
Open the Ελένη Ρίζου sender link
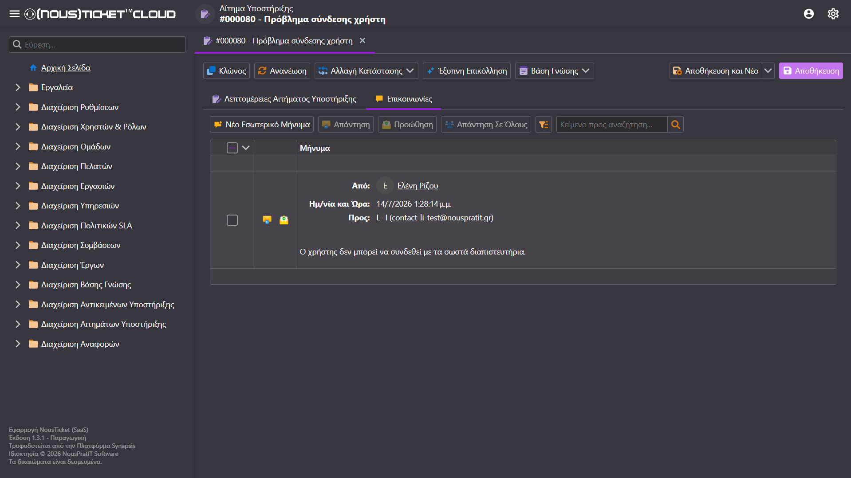point(418,186)
